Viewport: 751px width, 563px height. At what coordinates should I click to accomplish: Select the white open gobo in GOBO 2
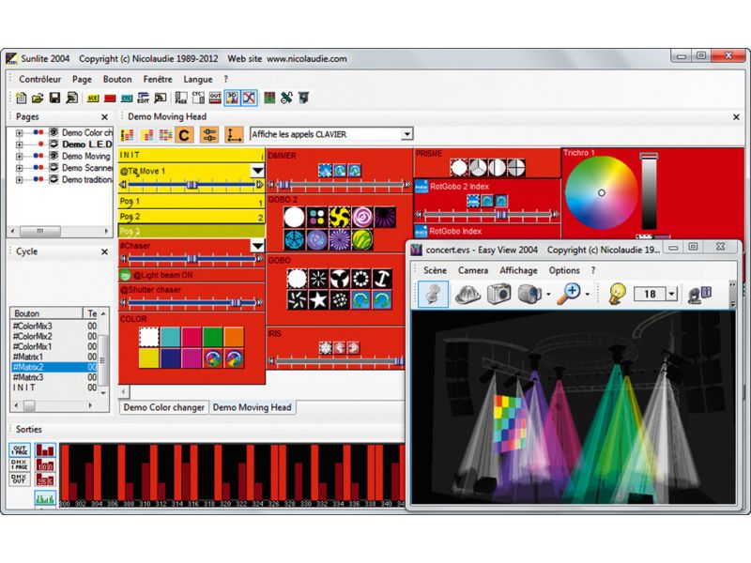[x=294, y=217]
